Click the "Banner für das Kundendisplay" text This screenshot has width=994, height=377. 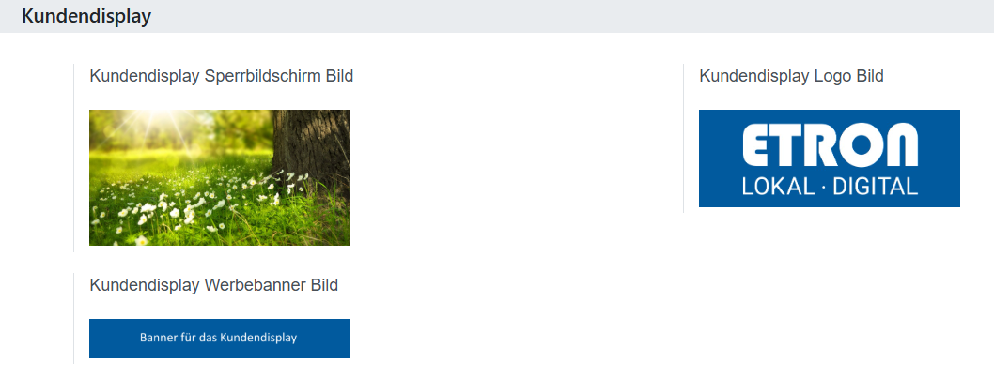pos(218,338)
